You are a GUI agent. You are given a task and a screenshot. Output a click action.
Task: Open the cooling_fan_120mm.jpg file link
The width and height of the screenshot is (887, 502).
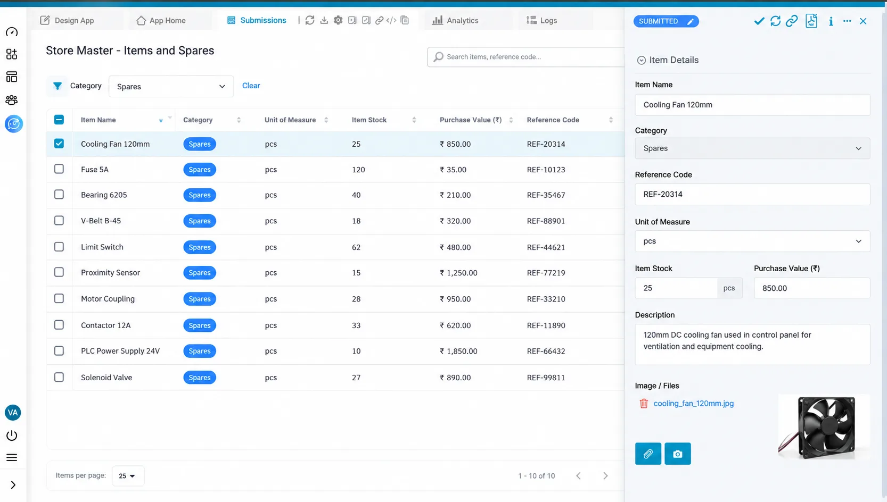coord(693,404)
